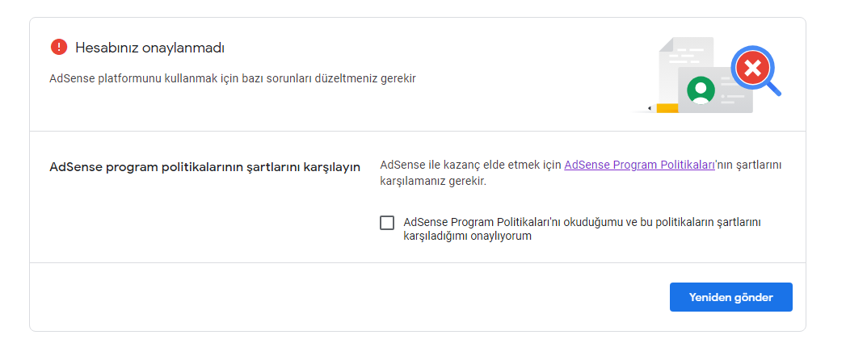
Task: Click the 'AdSense program politikalarının şartlarını karşılayın' section title
Action: pyautogui.click(x=204, y=166)
